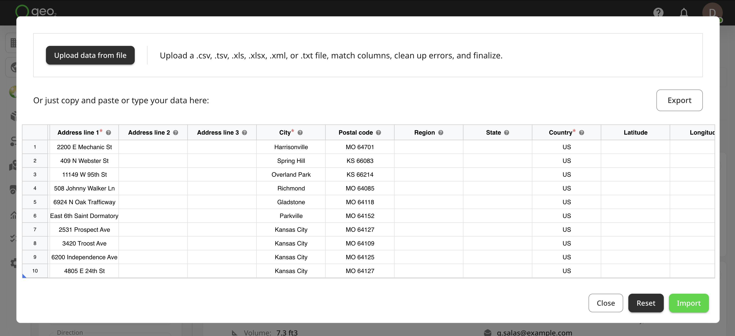Open help for City column
This screenshot has width=735, height=336.
click(x=300, y=133)
